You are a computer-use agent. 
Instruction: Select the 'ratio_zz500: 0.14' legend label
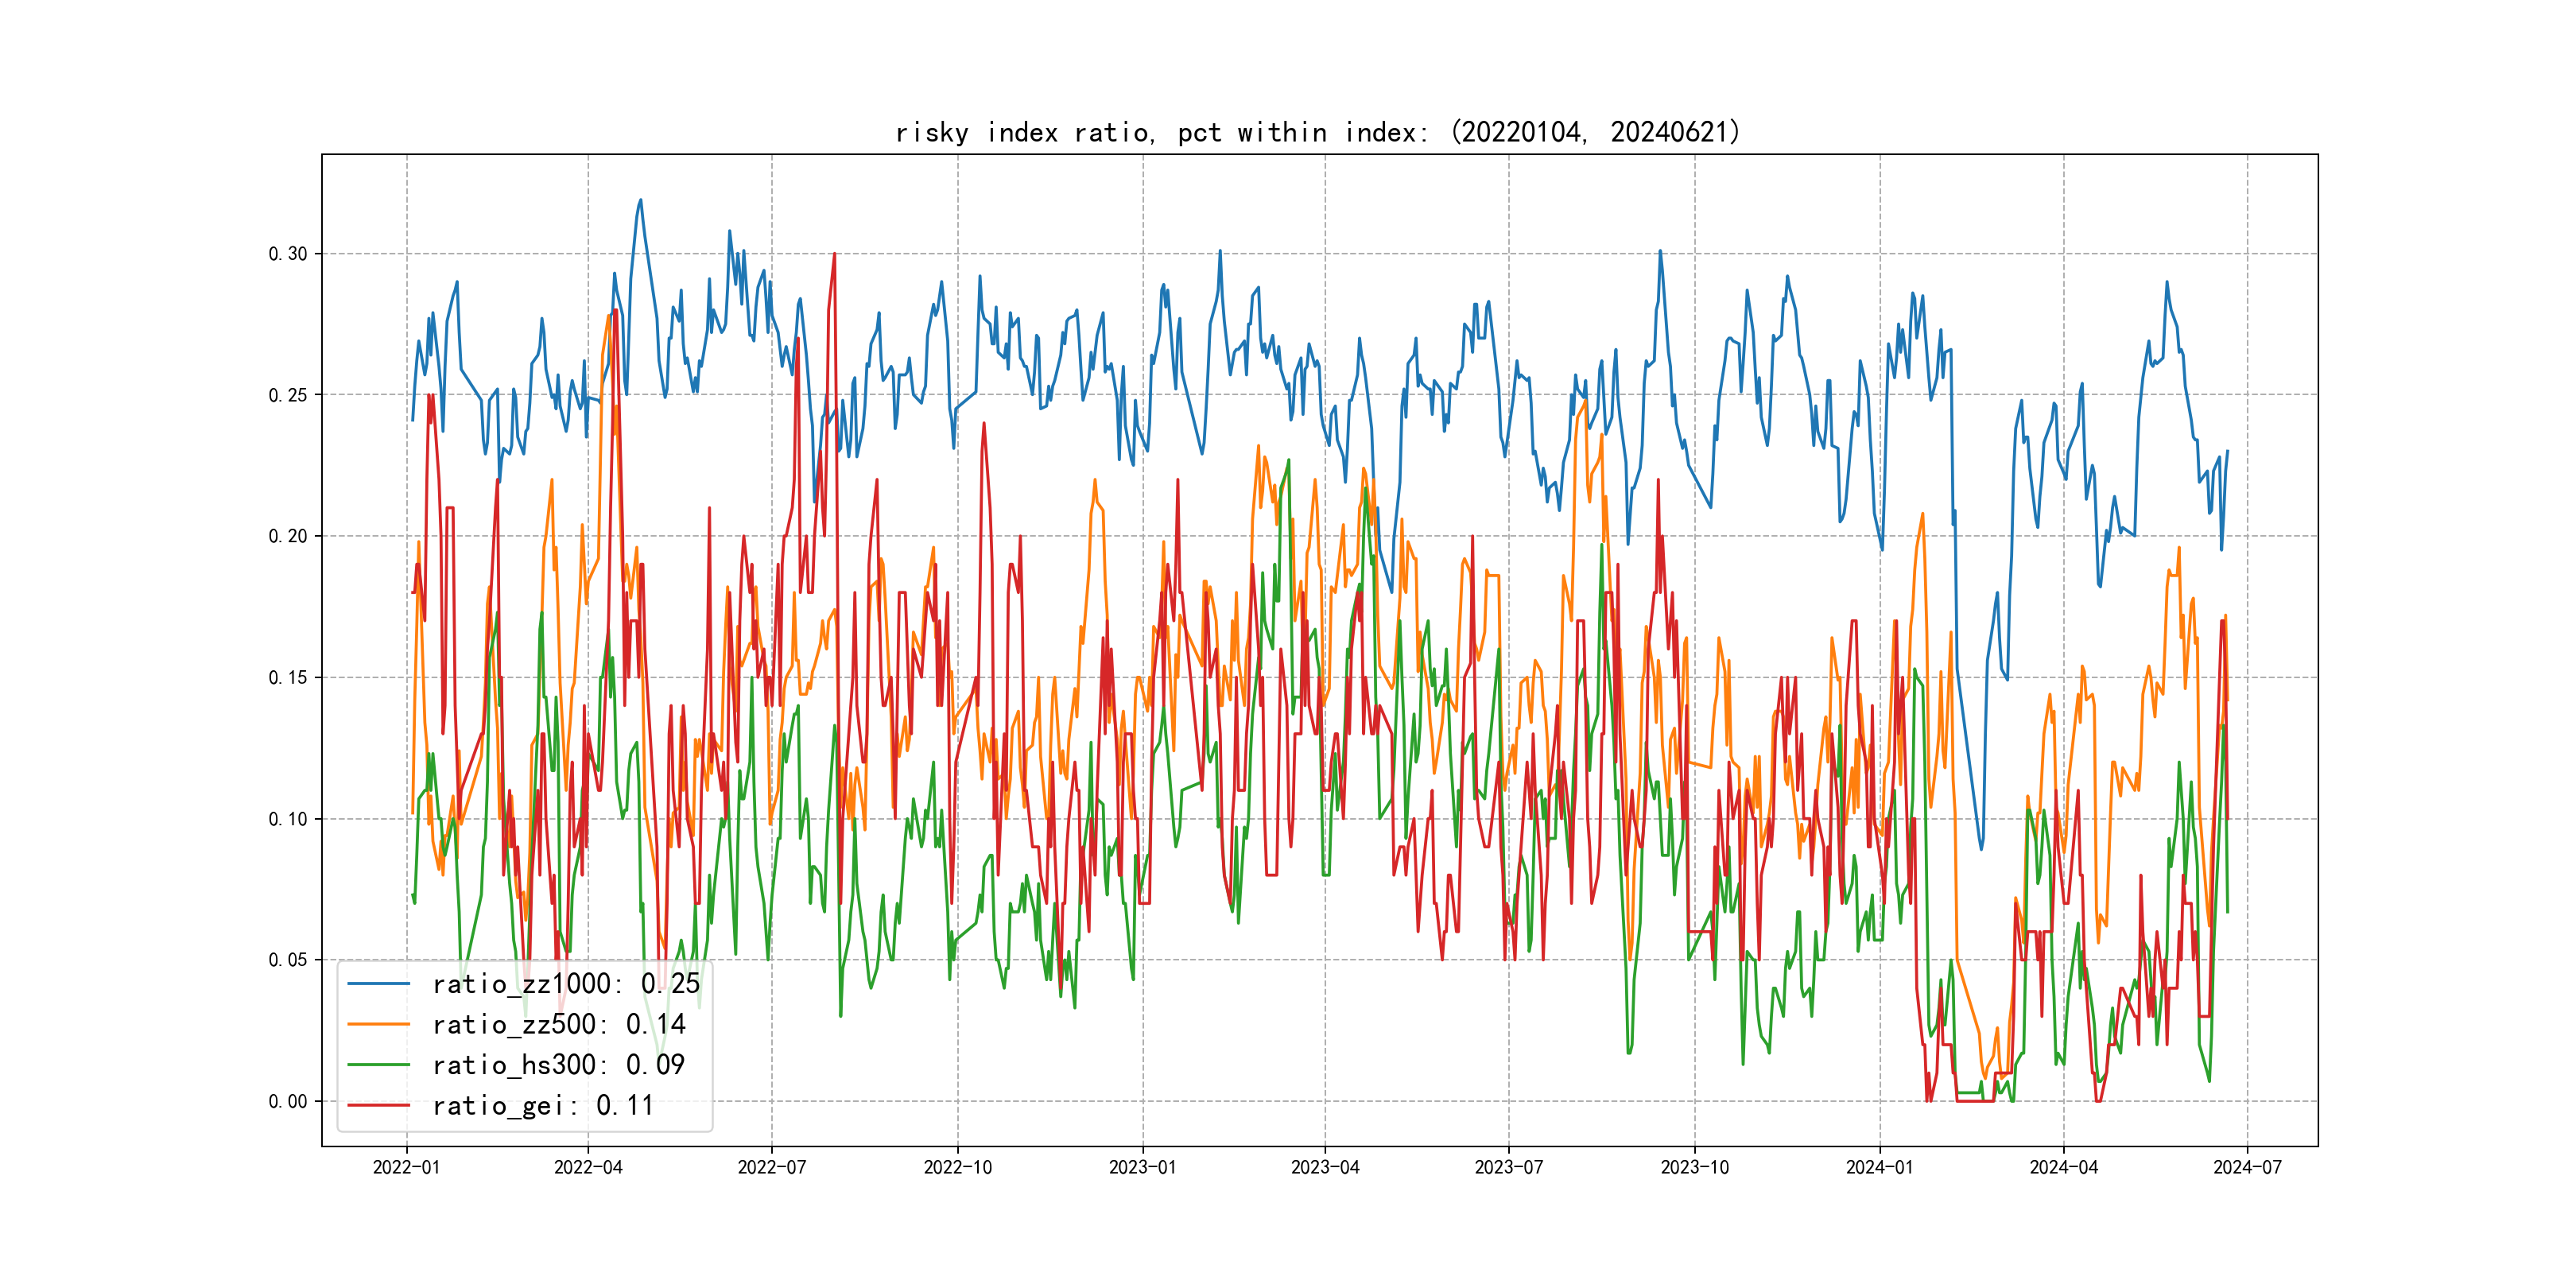[558, 1024]
